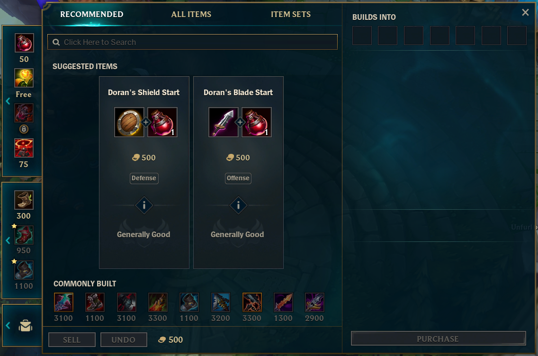
Task: Click the Sell button
Action: 72,339
